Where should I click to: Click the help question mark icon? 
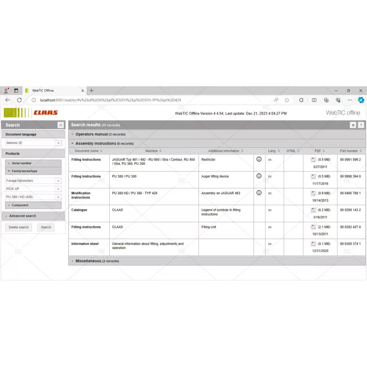[361, 125]
